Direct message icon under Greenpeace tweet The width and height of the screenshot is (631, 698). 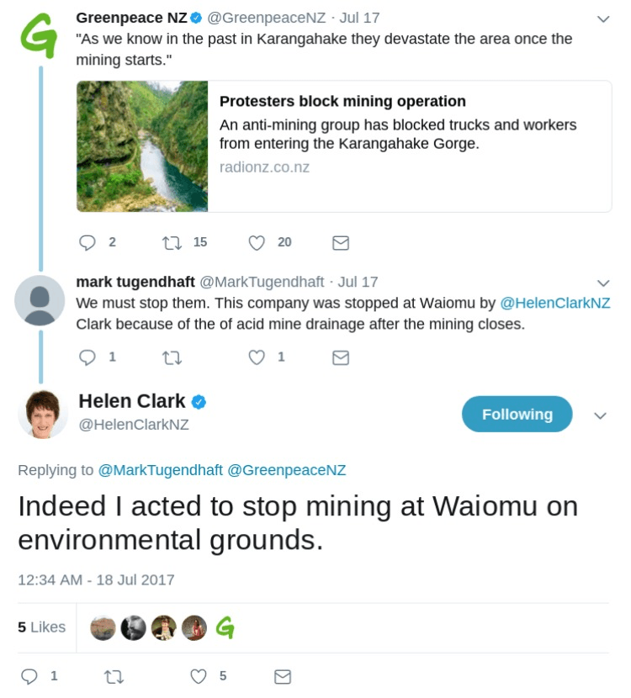pyautogui.click(x=341, y=242)
